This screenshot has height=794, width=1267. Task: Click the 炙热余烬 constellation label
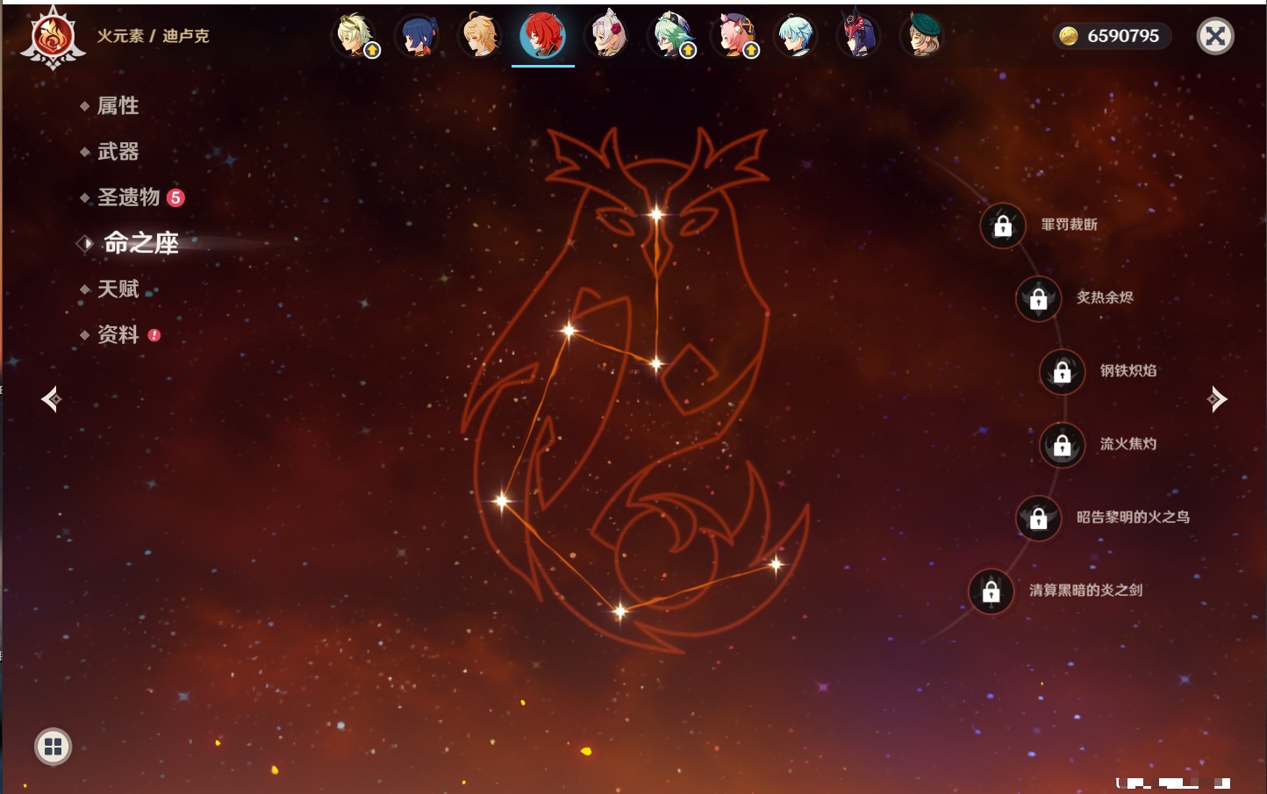[x=1106, y=297]
